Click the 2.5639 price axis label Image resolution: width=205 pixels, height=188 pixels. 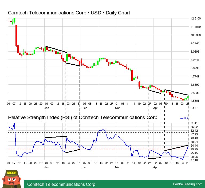195,93
